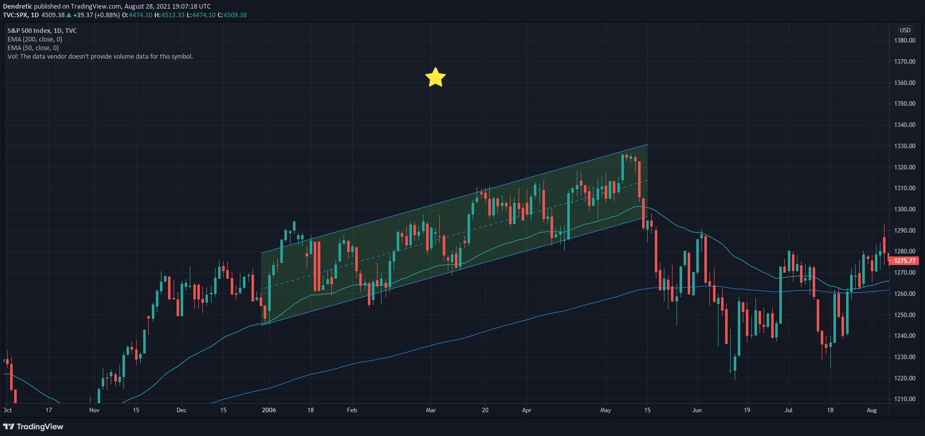This screenshot has width=925, height=436.
Task: Click the 1250.00 price axis label
Action: 905,315
